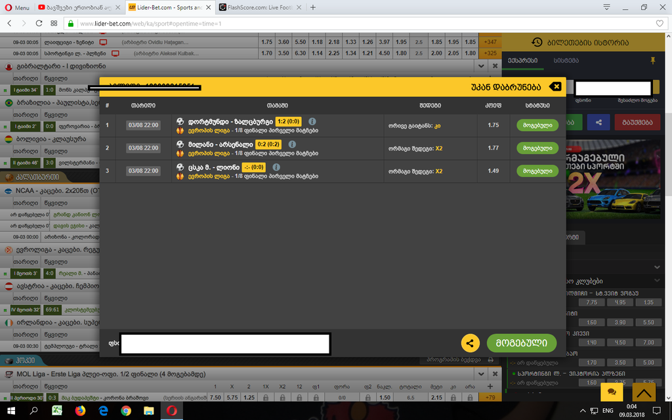Click odds 7.00 in right sidebar

[x=648, y=343]
